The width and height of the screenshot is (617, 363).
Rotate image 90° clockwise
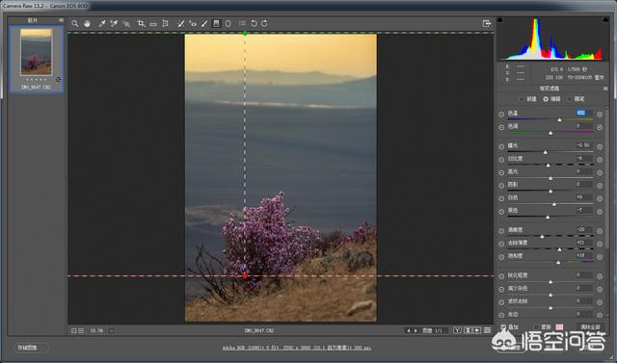point(264,23)
